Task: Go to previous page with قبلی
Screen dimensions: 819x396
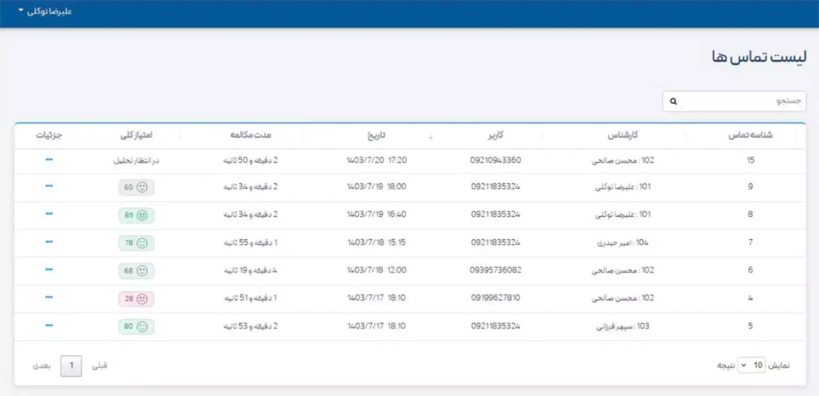Action: (x=99, y=366)
